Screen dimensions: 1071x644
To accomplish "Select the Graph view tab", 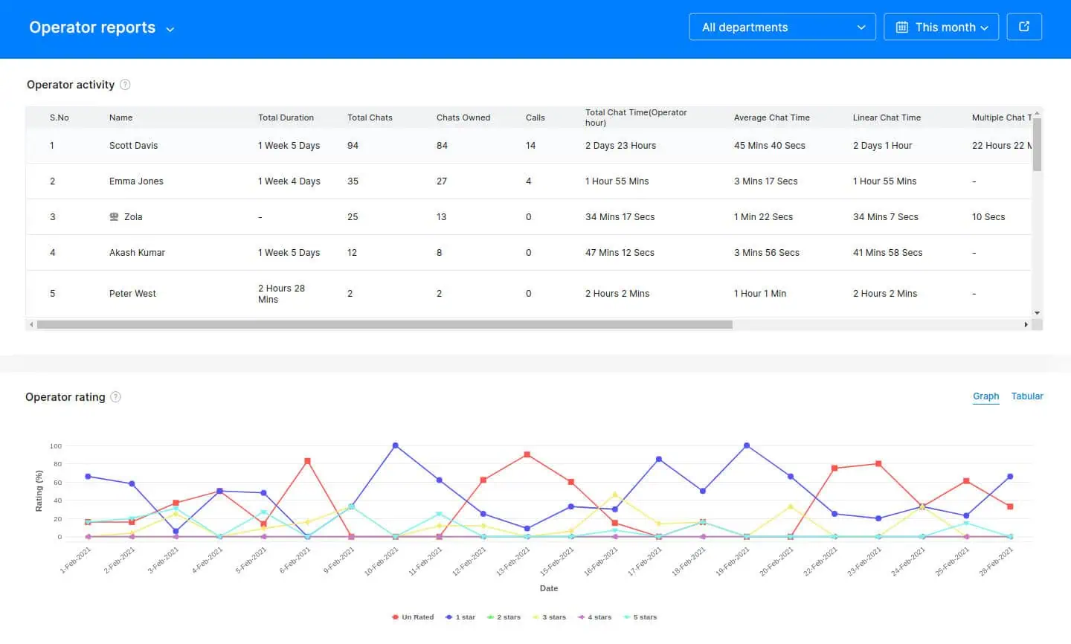I will click(x=985, y=396).
